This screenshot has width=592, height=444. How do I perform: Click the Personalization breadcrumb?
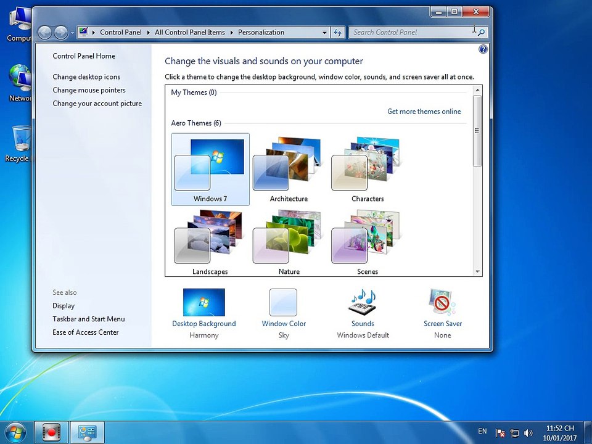point(261,33)
